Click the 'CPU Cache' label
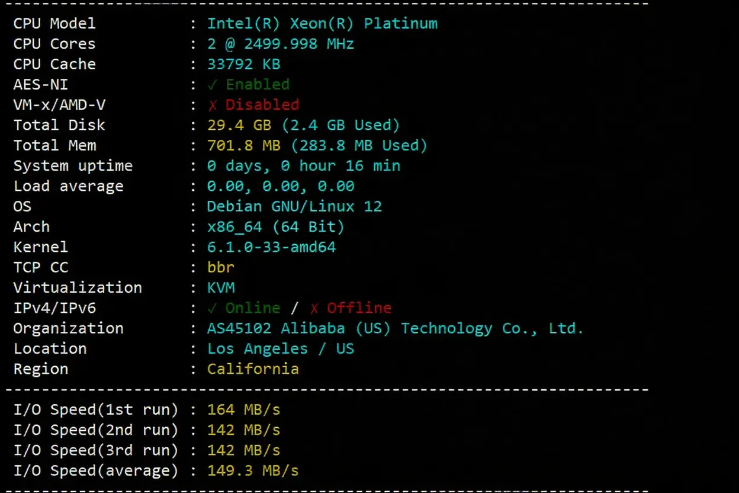The width and height of the screenshot is (739, 493). point(54,64)
